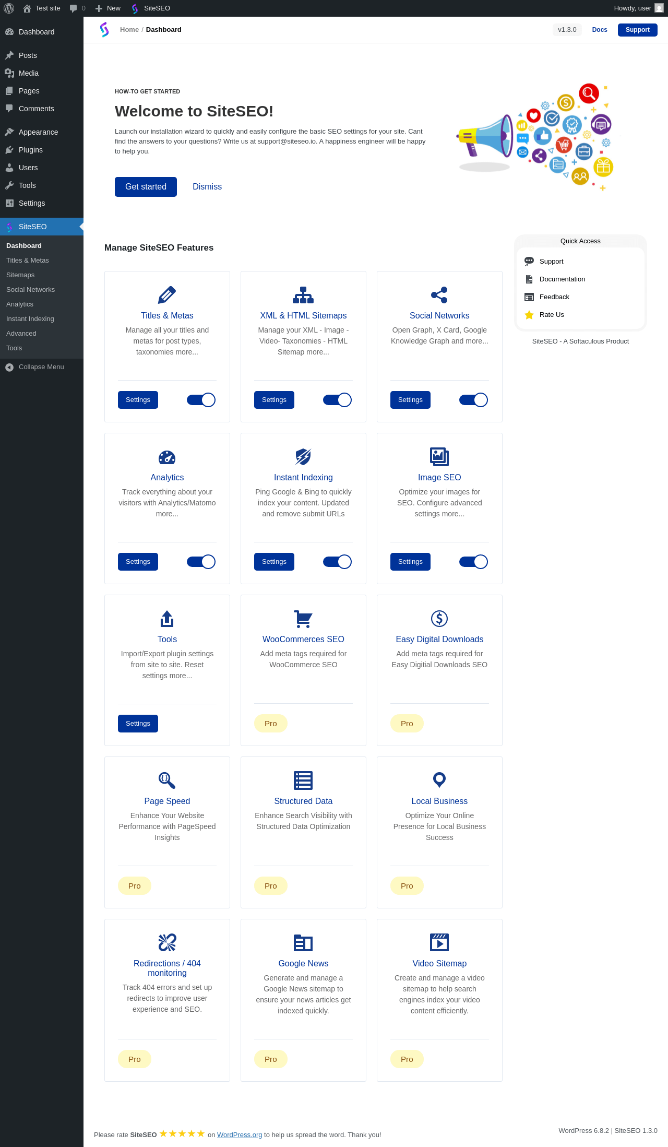Image resolution: width=668 pixels, height=1147 pixels.
Task: Click the Analytics gauge icon
Action: click(x=167, y=457)
